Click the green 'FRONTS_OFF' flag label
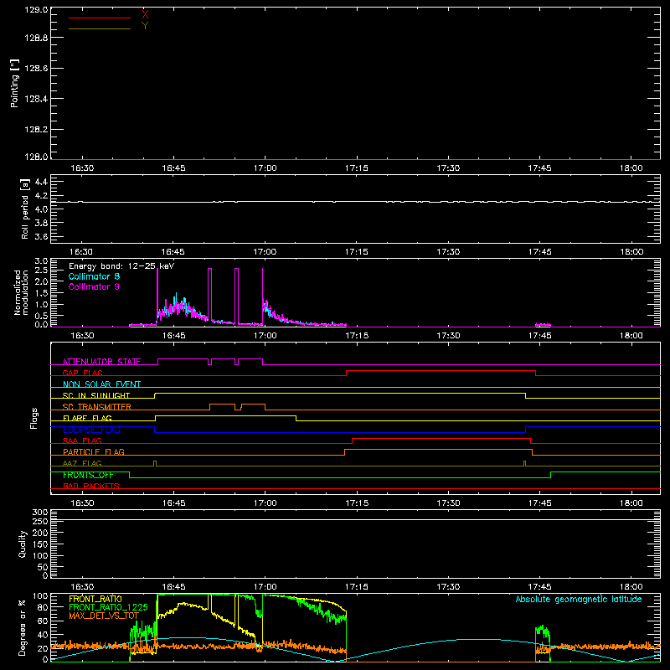The width and height of the screenshot is (670, 670). coord(88,475)
